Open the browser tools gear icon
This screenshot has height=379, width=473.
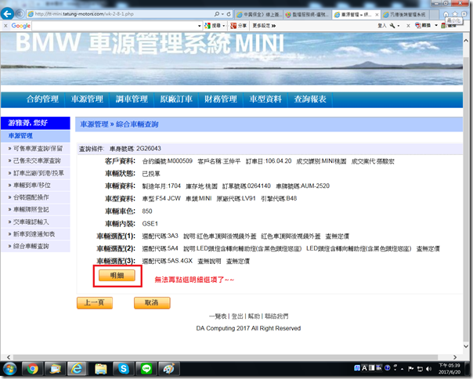pos(464,14)
